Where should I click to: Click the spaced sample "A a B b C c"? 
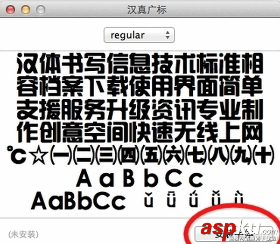point(140,178)
